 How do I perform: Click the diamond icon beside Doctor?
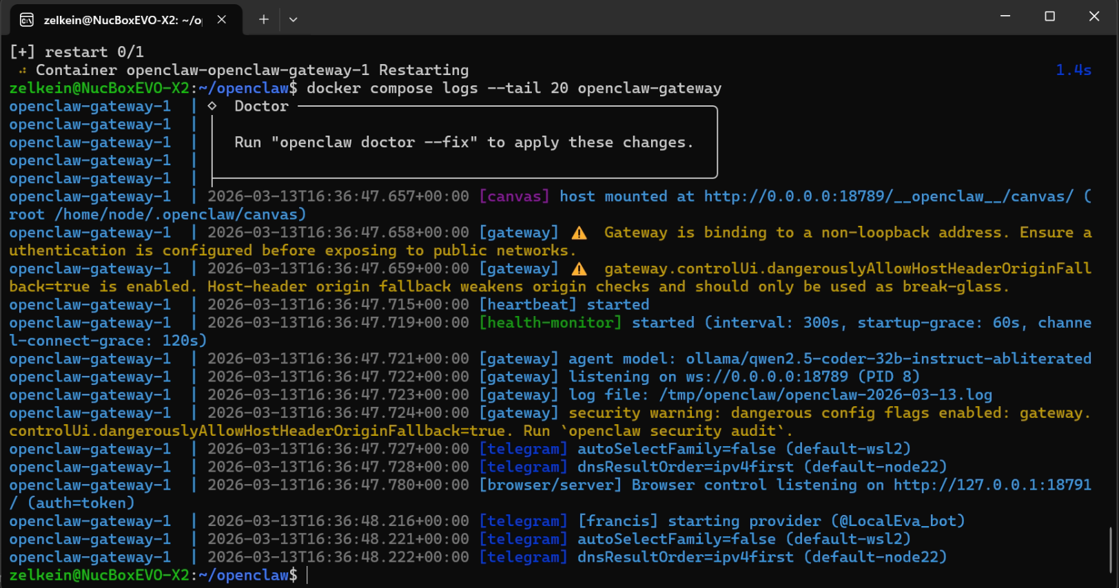click(x=212, y=106)
